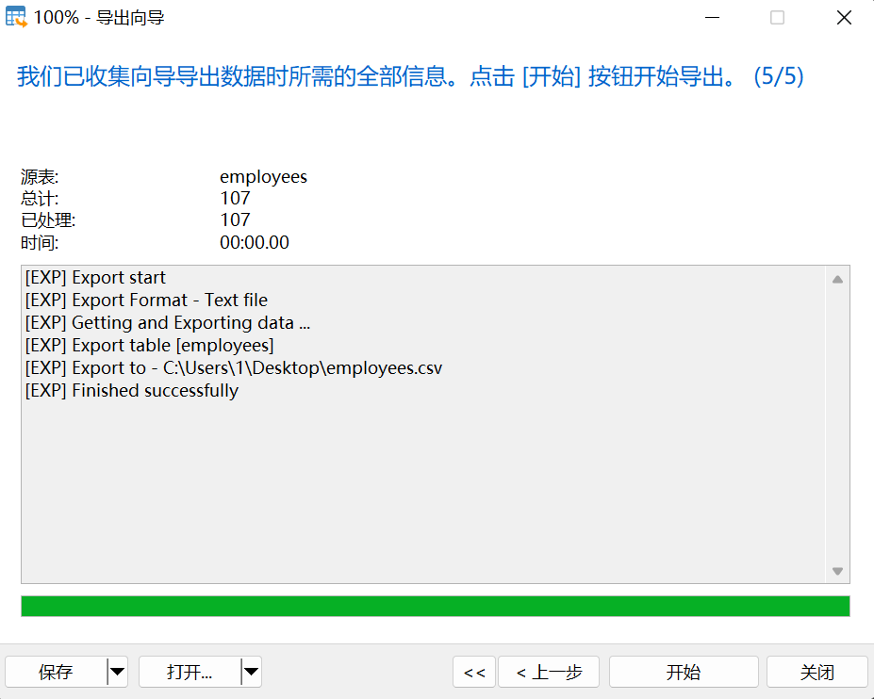Click the scrollbar down arrow below the log

coord(835,570)
